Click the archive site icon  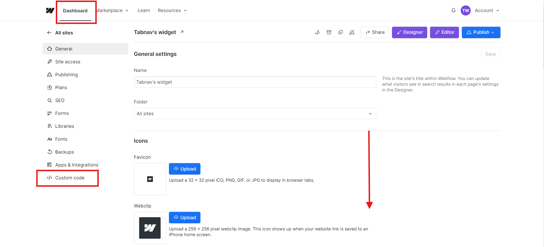[x=329, y=32]
